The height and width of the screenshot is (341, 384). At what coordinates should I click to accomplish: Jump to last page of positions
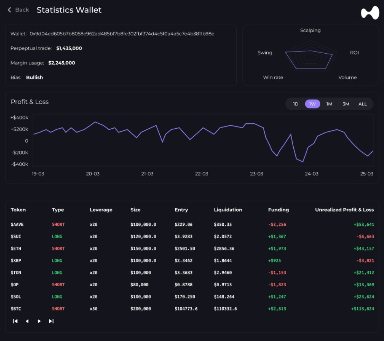[x=51, y=321]
